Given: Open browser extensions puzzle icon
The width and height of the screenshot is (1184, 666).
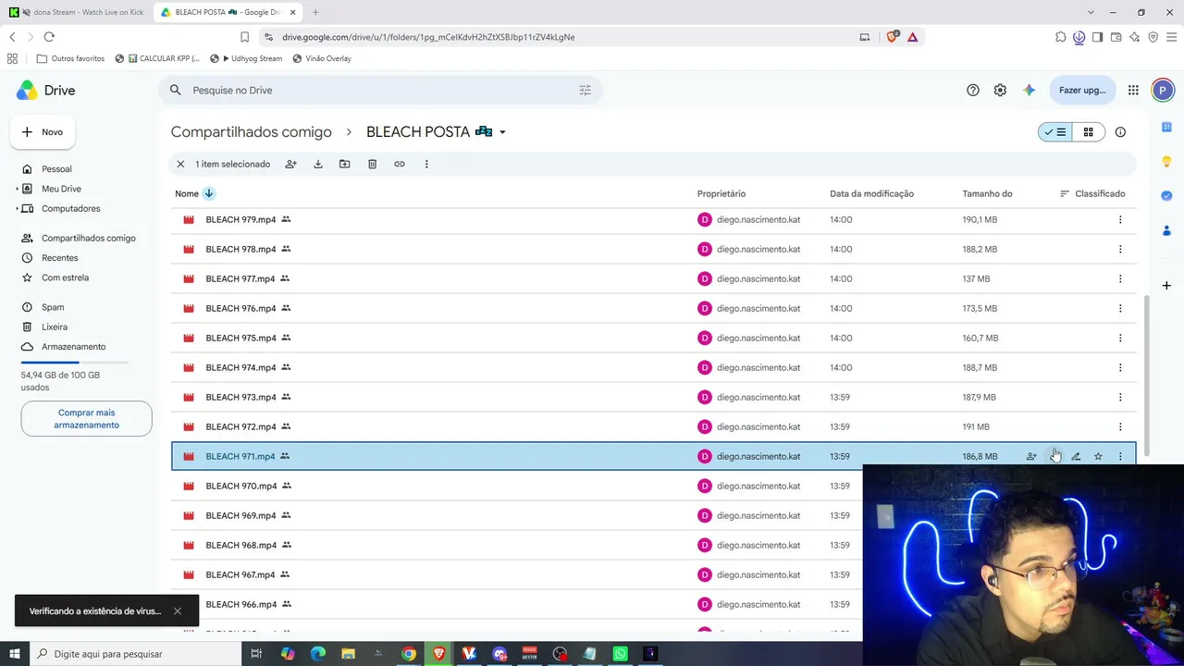Looking at the screenshot, I should pyautogui.click(x=1061, y=37).
